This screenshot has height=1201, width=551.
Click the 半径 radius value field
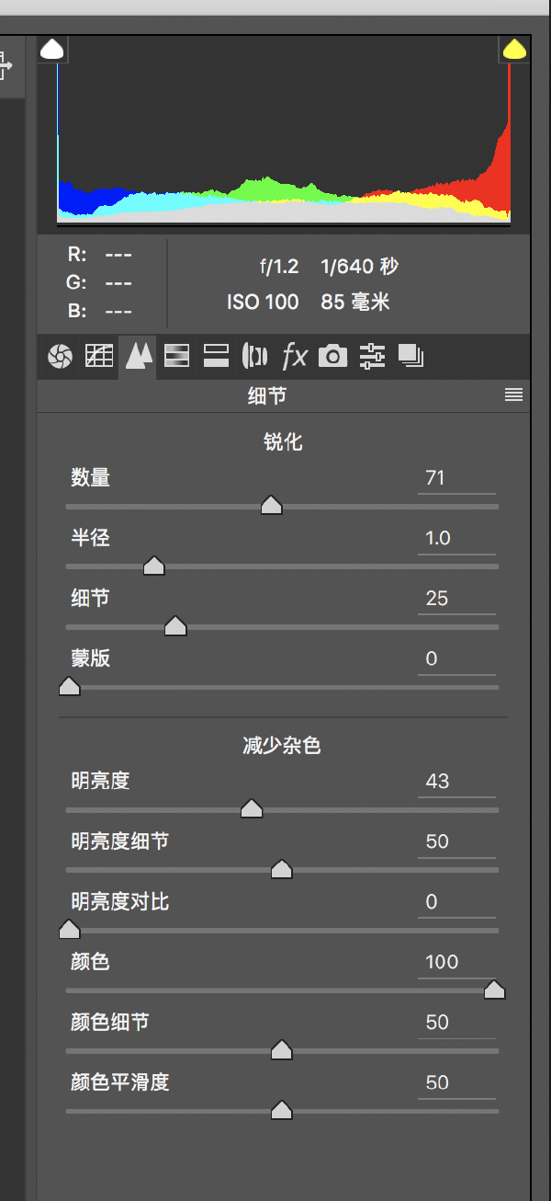[x=455, y=539]
